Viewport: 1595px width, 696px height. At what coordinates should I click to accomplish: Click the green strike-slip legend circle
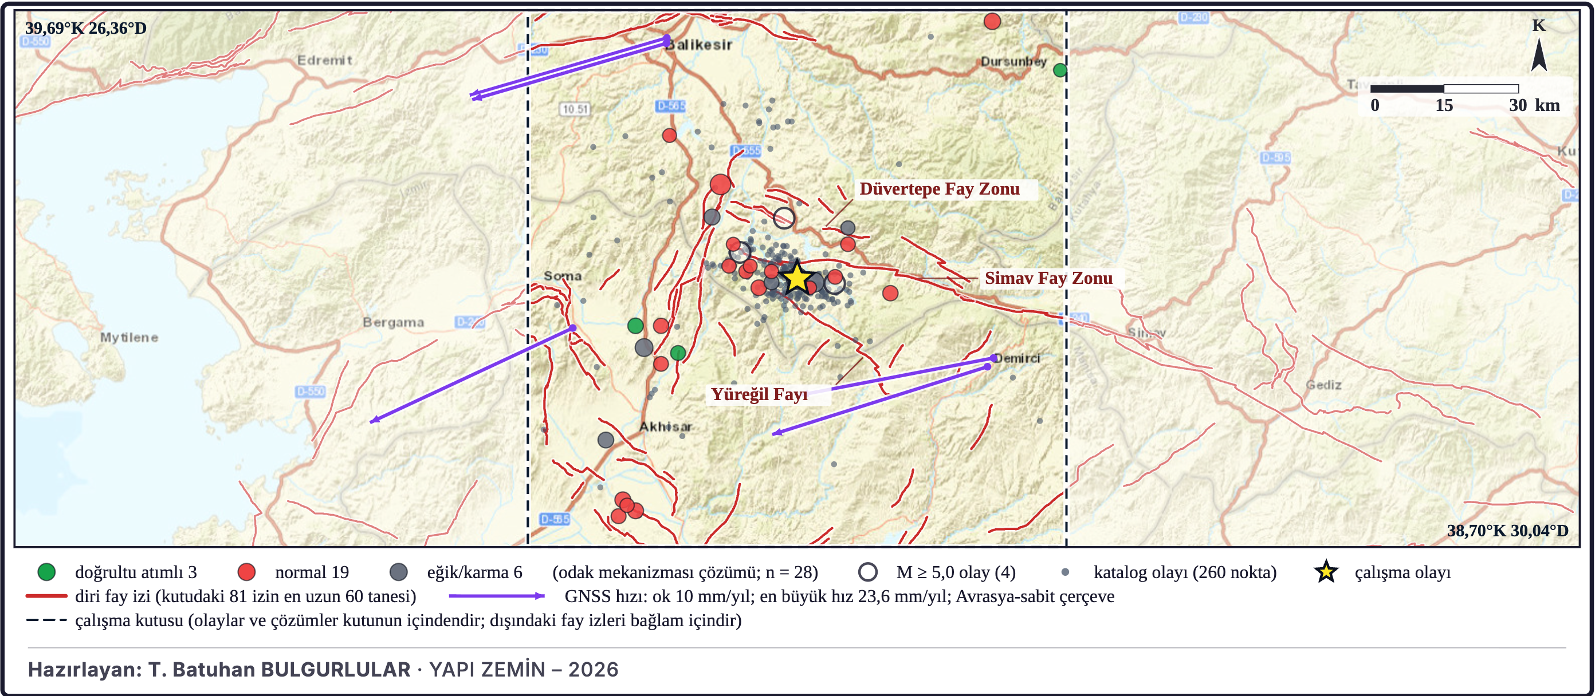point(46,572)
